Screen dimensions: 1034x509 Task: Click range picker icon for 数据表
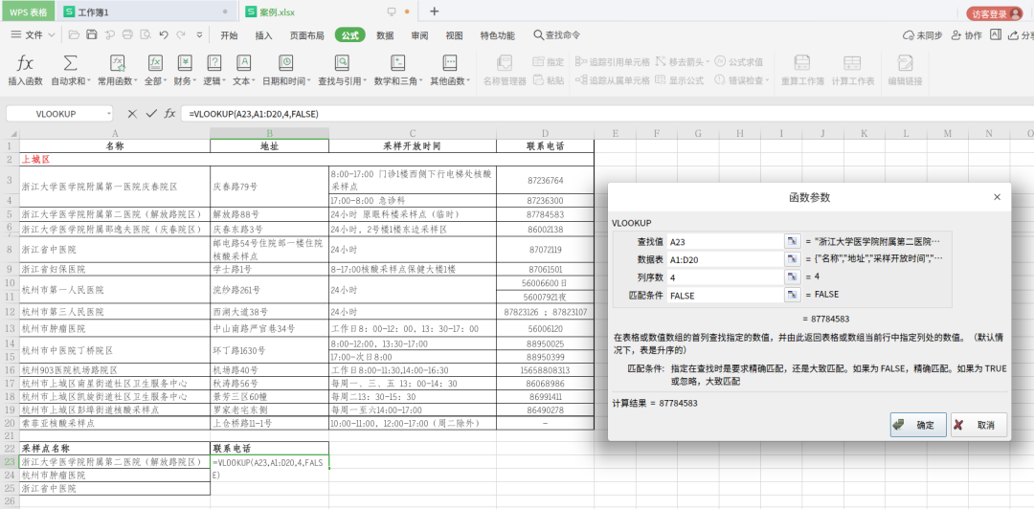[x=792, y=259]
